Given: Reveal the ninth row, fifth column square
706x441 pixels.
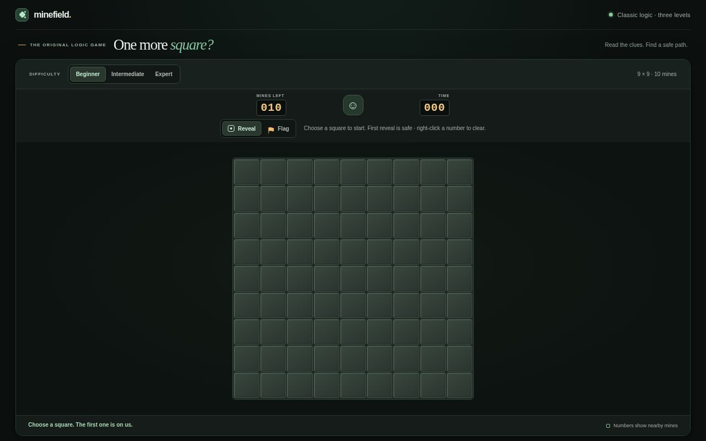Looking at the screenshot, I should 353,385.
